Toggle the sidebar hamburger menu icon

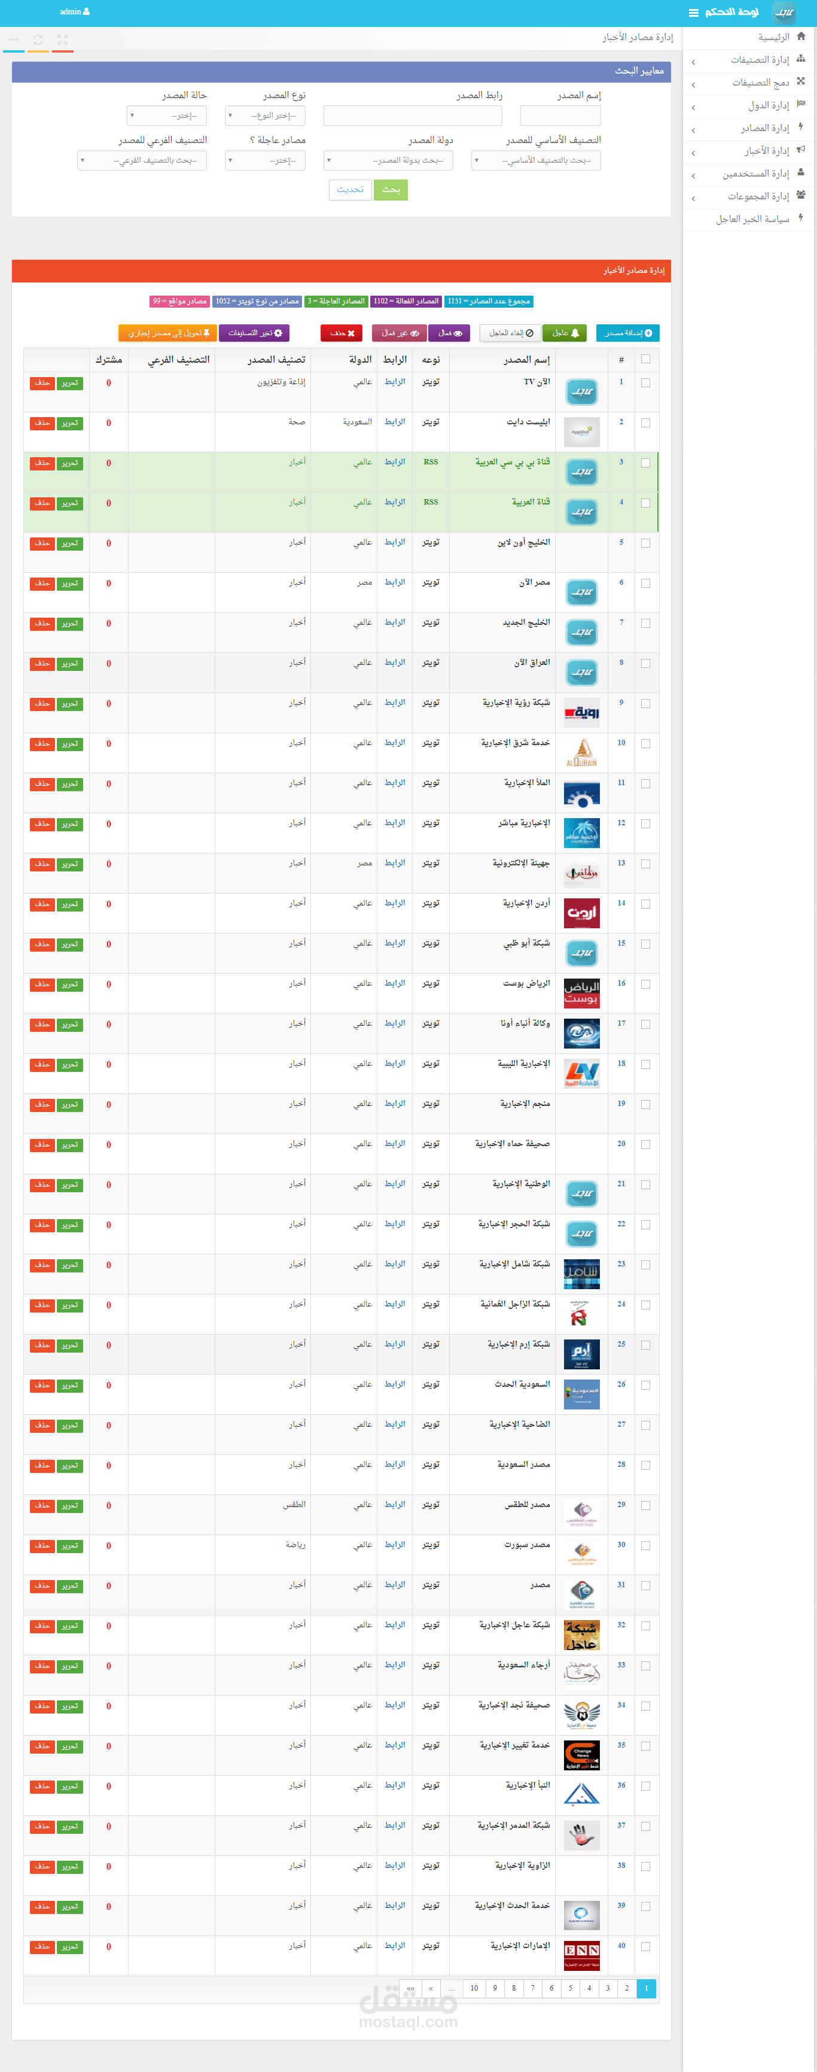click(x=693, y=13)
